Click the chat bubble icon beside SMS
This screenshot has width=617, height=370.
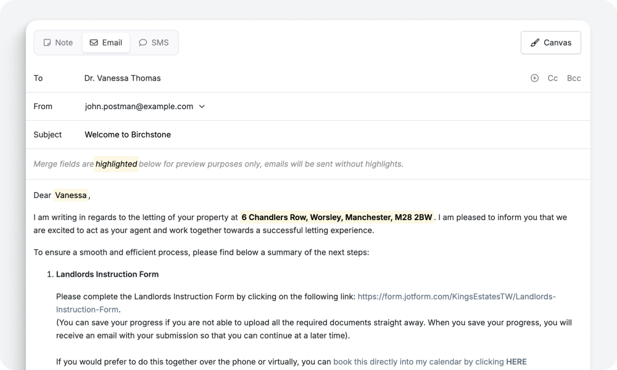tap(143, 43)
